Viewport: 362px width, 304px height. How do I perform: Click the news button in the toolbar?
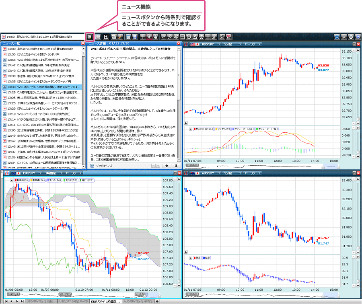click(x=90, y=37)
